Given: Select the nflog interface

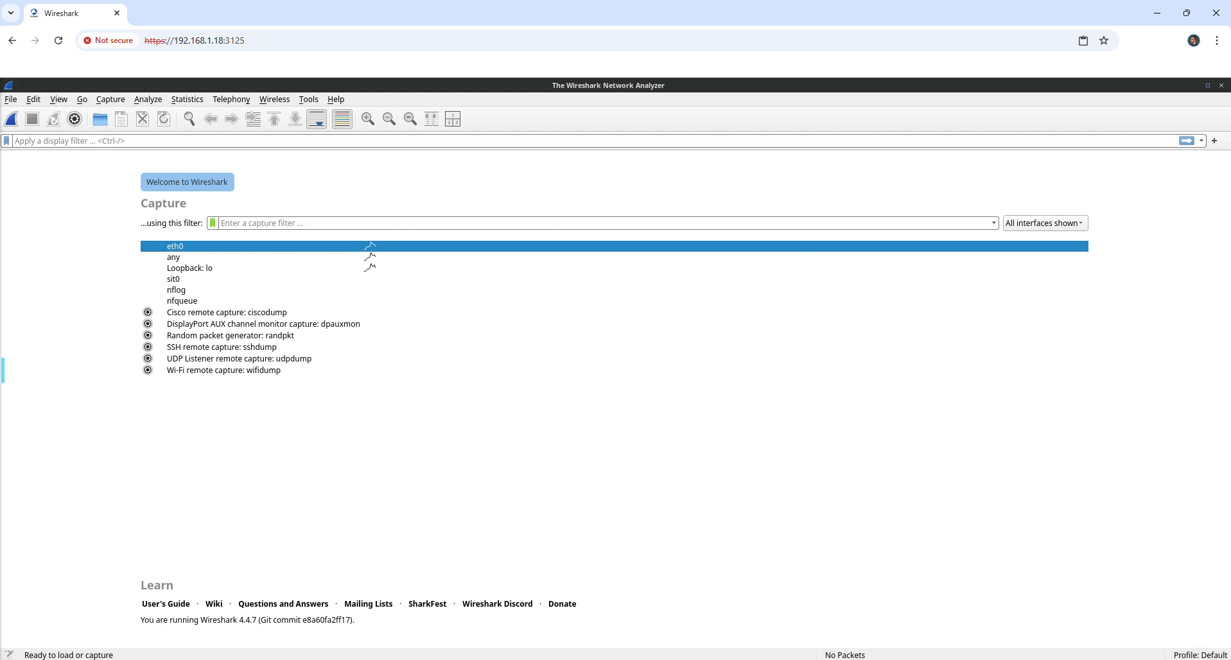Looking at the screenshot, I should [x=615, y=290].
